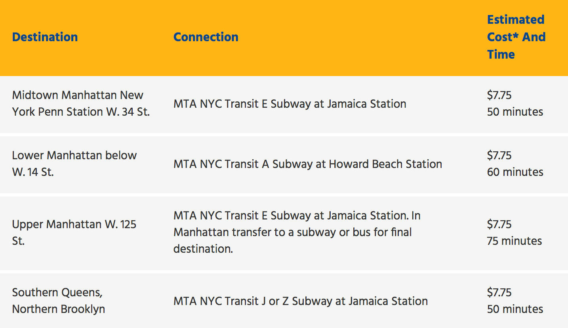The height and width of the screenshot is (328, 568).
Task: Select the Midtown Manhattan New York Penn Station cell
Action: (x=81, y=103)
